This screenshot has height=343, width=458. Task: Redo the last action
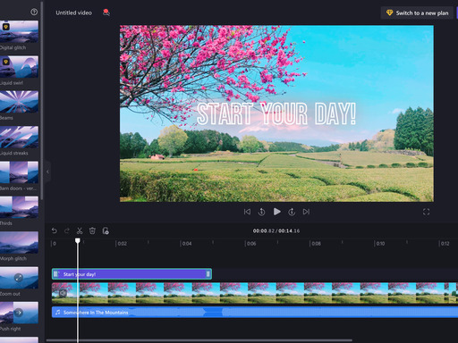[x=67, y=230]
